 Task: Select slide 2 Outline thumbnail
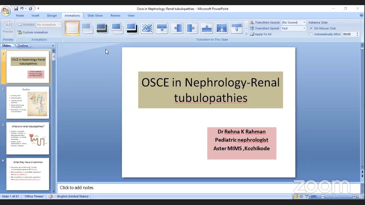coord(28,103)
